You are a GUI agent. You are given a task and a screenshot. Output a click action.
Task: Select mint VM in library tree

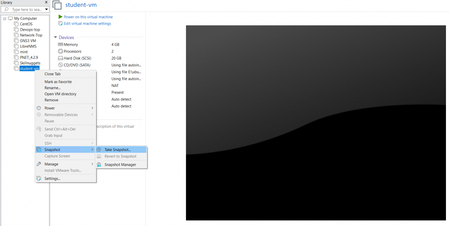coord(24,52)
